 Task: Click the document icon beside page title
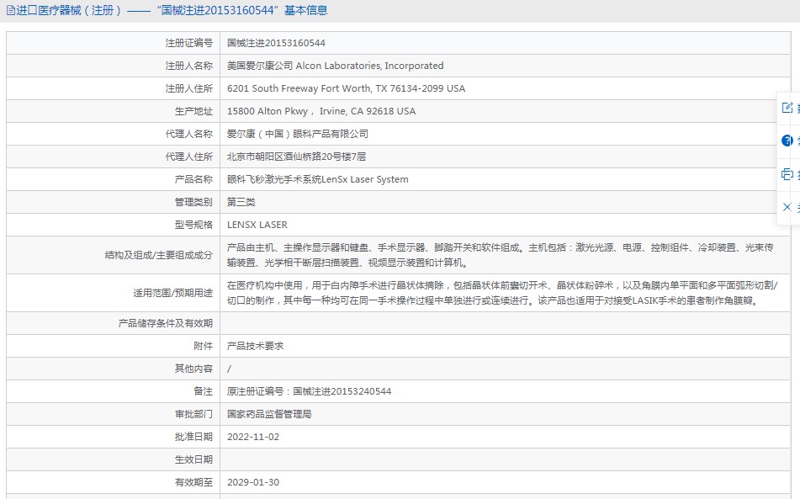(x=10, y=11)
